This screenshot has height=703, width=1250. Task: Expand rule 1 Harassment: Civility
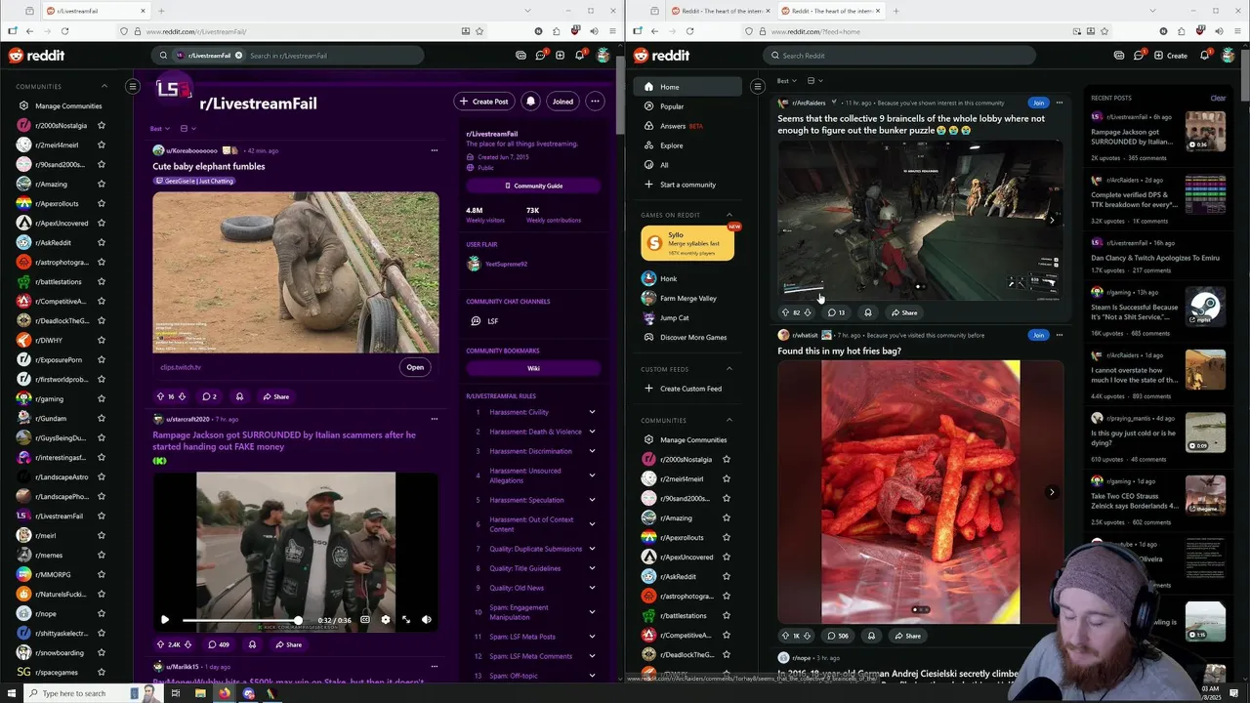pos(592,412)
